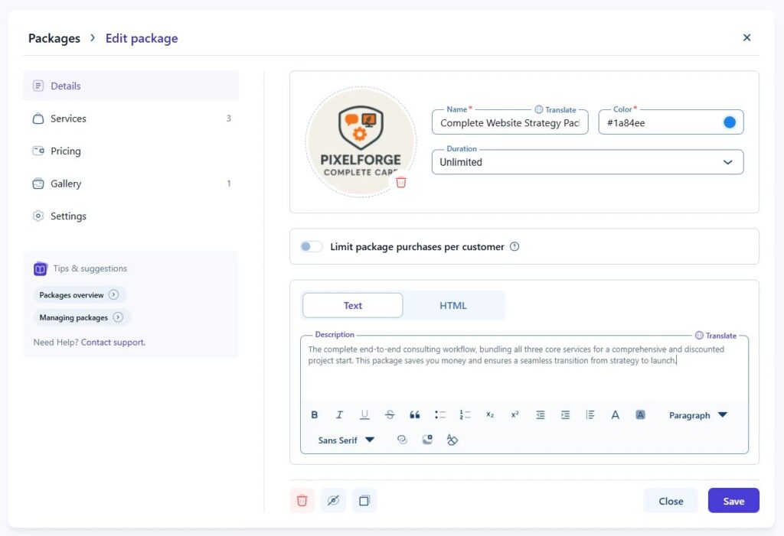Image resolution: width=784 pixels, height=536 pixels.
Task: Open the Pricing section in sidebar
Action: click(x=66, y=151)
